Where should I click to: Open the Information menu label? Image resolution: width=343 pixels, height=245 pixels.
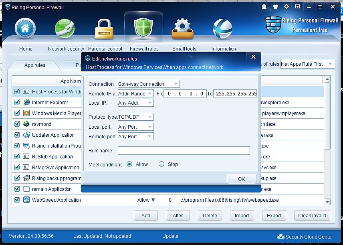tap(224, 49)
